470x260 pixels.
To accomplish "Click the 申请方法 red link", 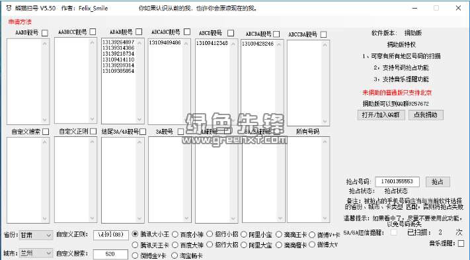I will [x=20, y=22].
